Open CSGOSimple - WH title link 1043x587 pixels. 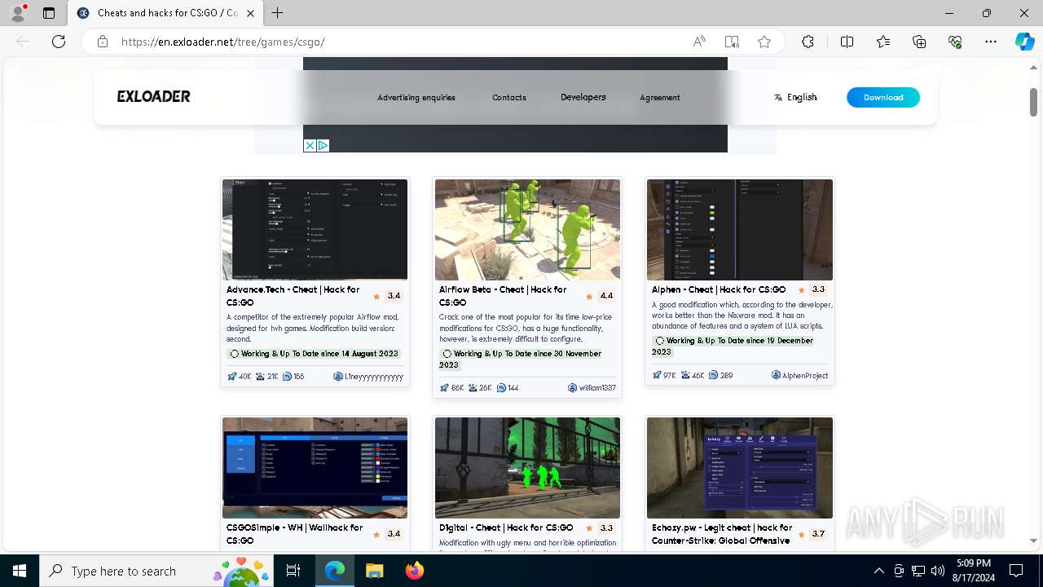[295, 534]
